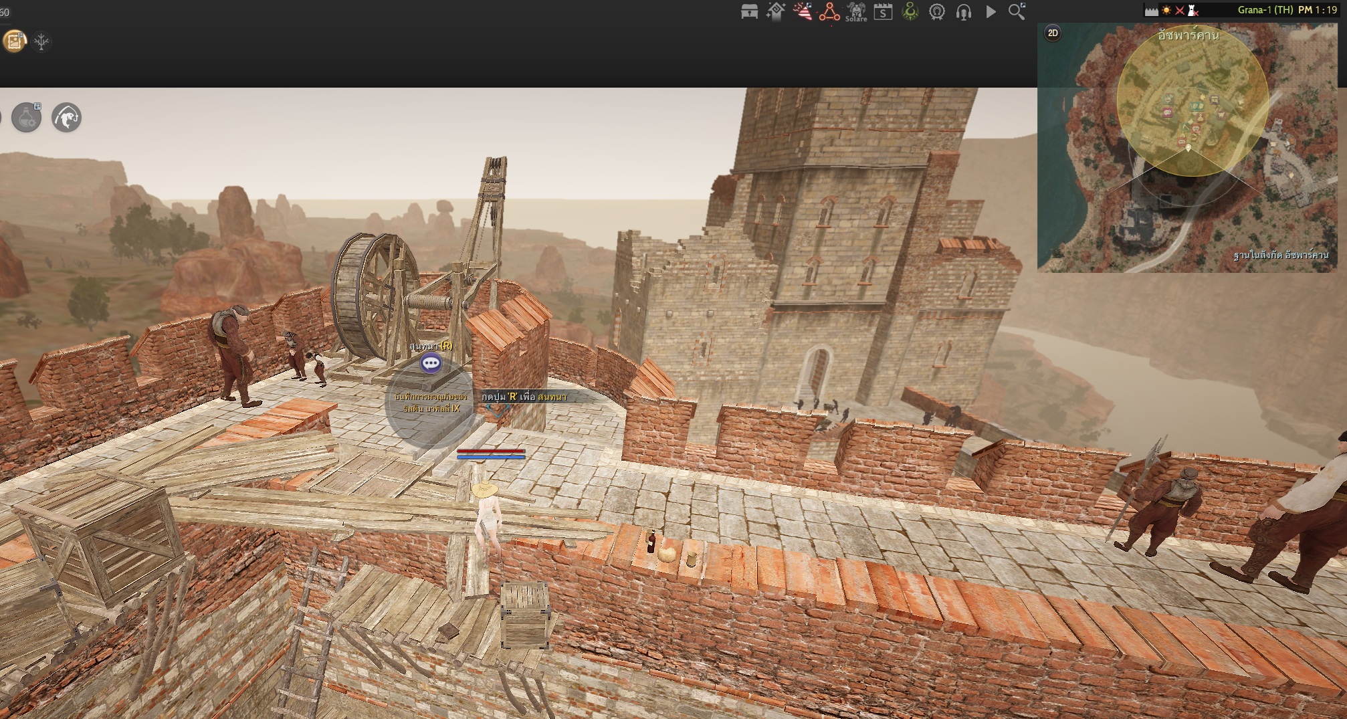
Task: Toggle the minimap 2D view button
Action: coord(1053,33)
